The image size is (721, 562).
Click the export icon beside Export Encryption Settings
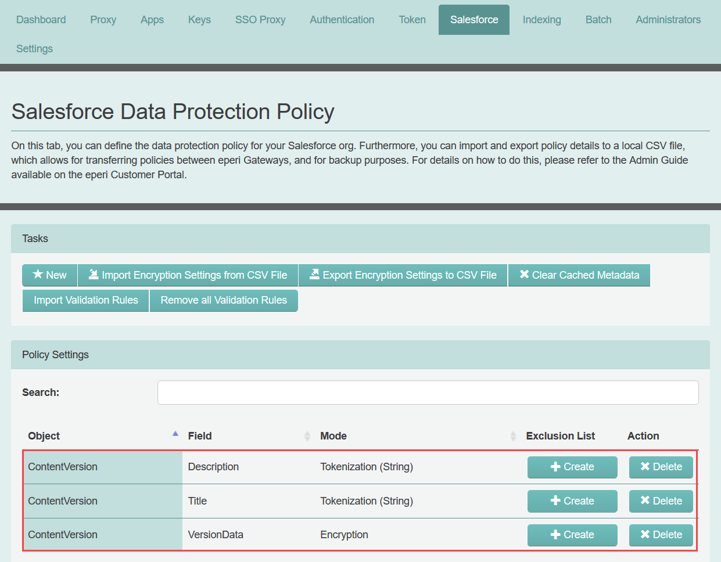click(x=314, y=274)
